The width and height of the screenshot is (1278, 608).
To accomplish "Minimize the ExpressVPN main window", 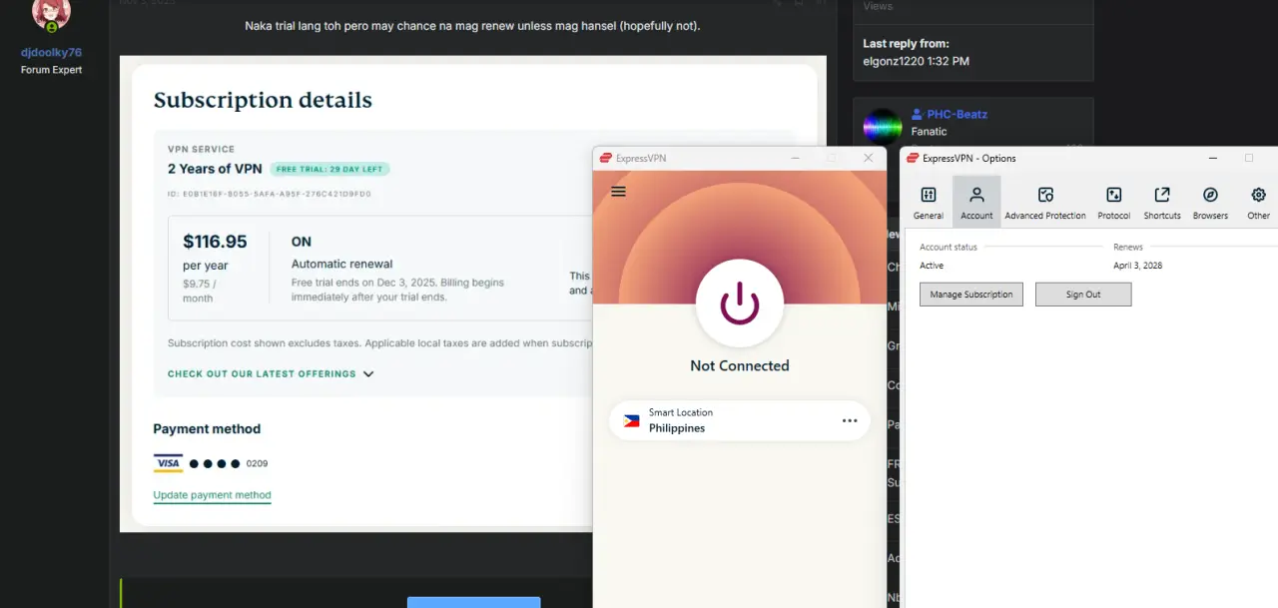I will point(796,158).
